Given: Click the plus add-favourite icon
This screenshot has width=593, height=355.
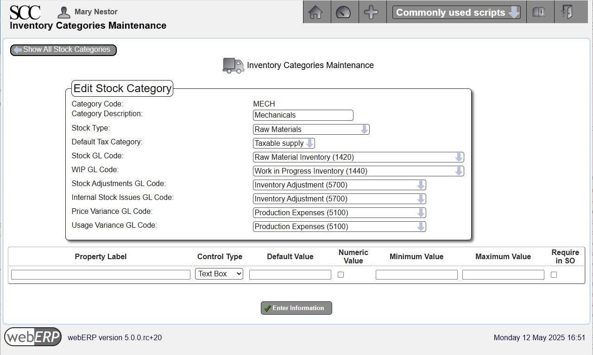Looking at the screenshot, I should coord(371,12).
